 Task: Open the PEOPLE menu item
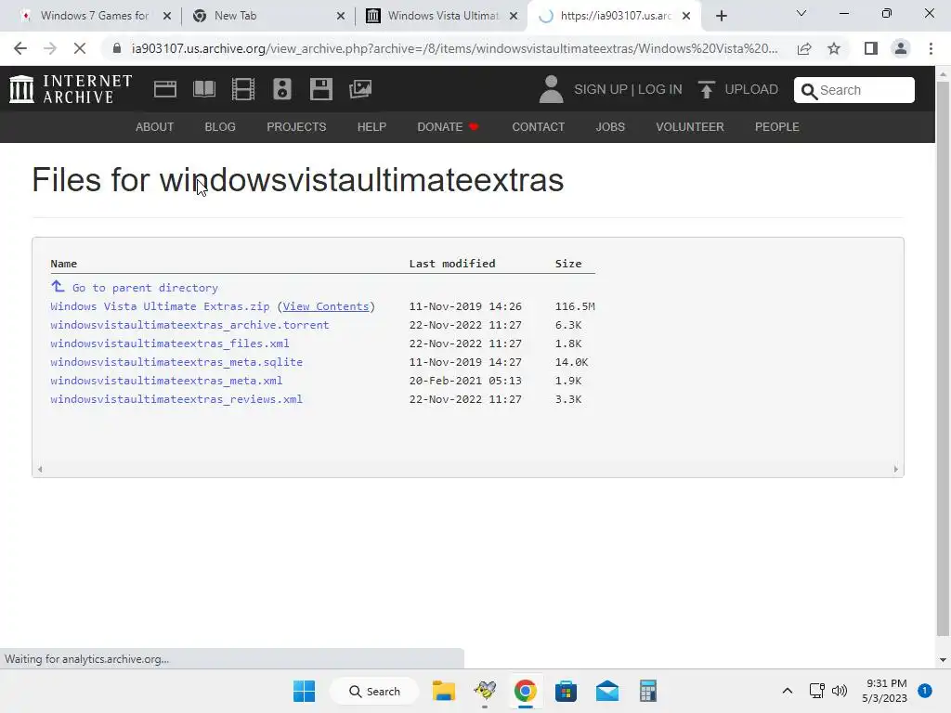tap(777, 127)
